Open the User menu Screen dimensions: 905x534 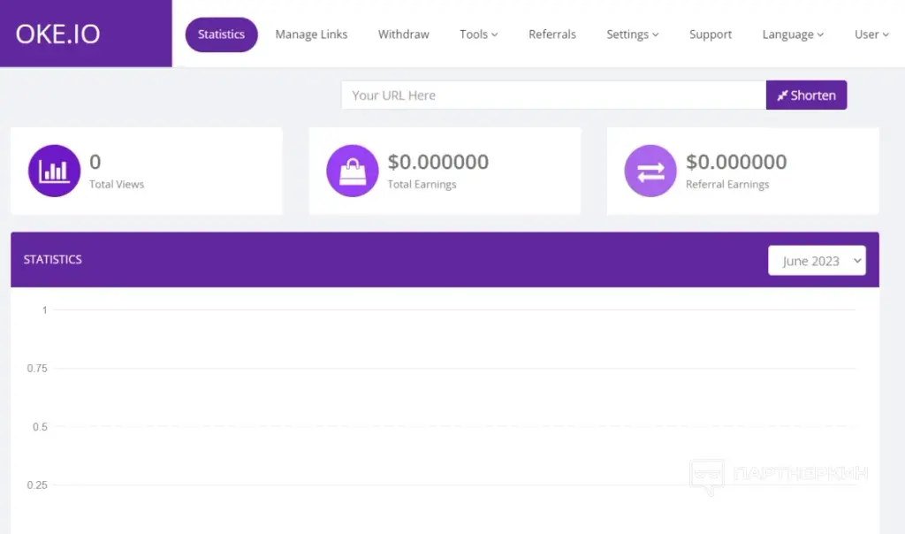pos(871,34)
